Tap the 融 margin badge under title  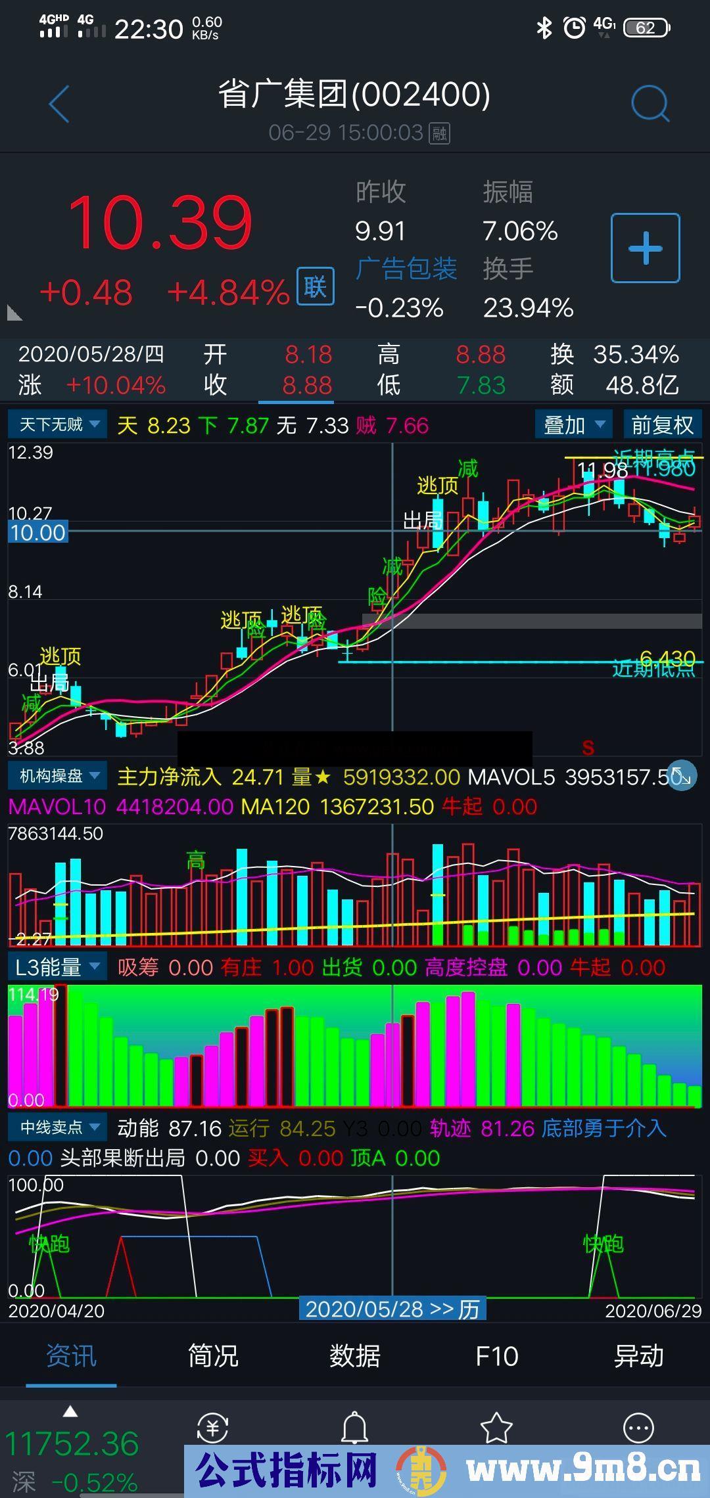coord(439,133)
